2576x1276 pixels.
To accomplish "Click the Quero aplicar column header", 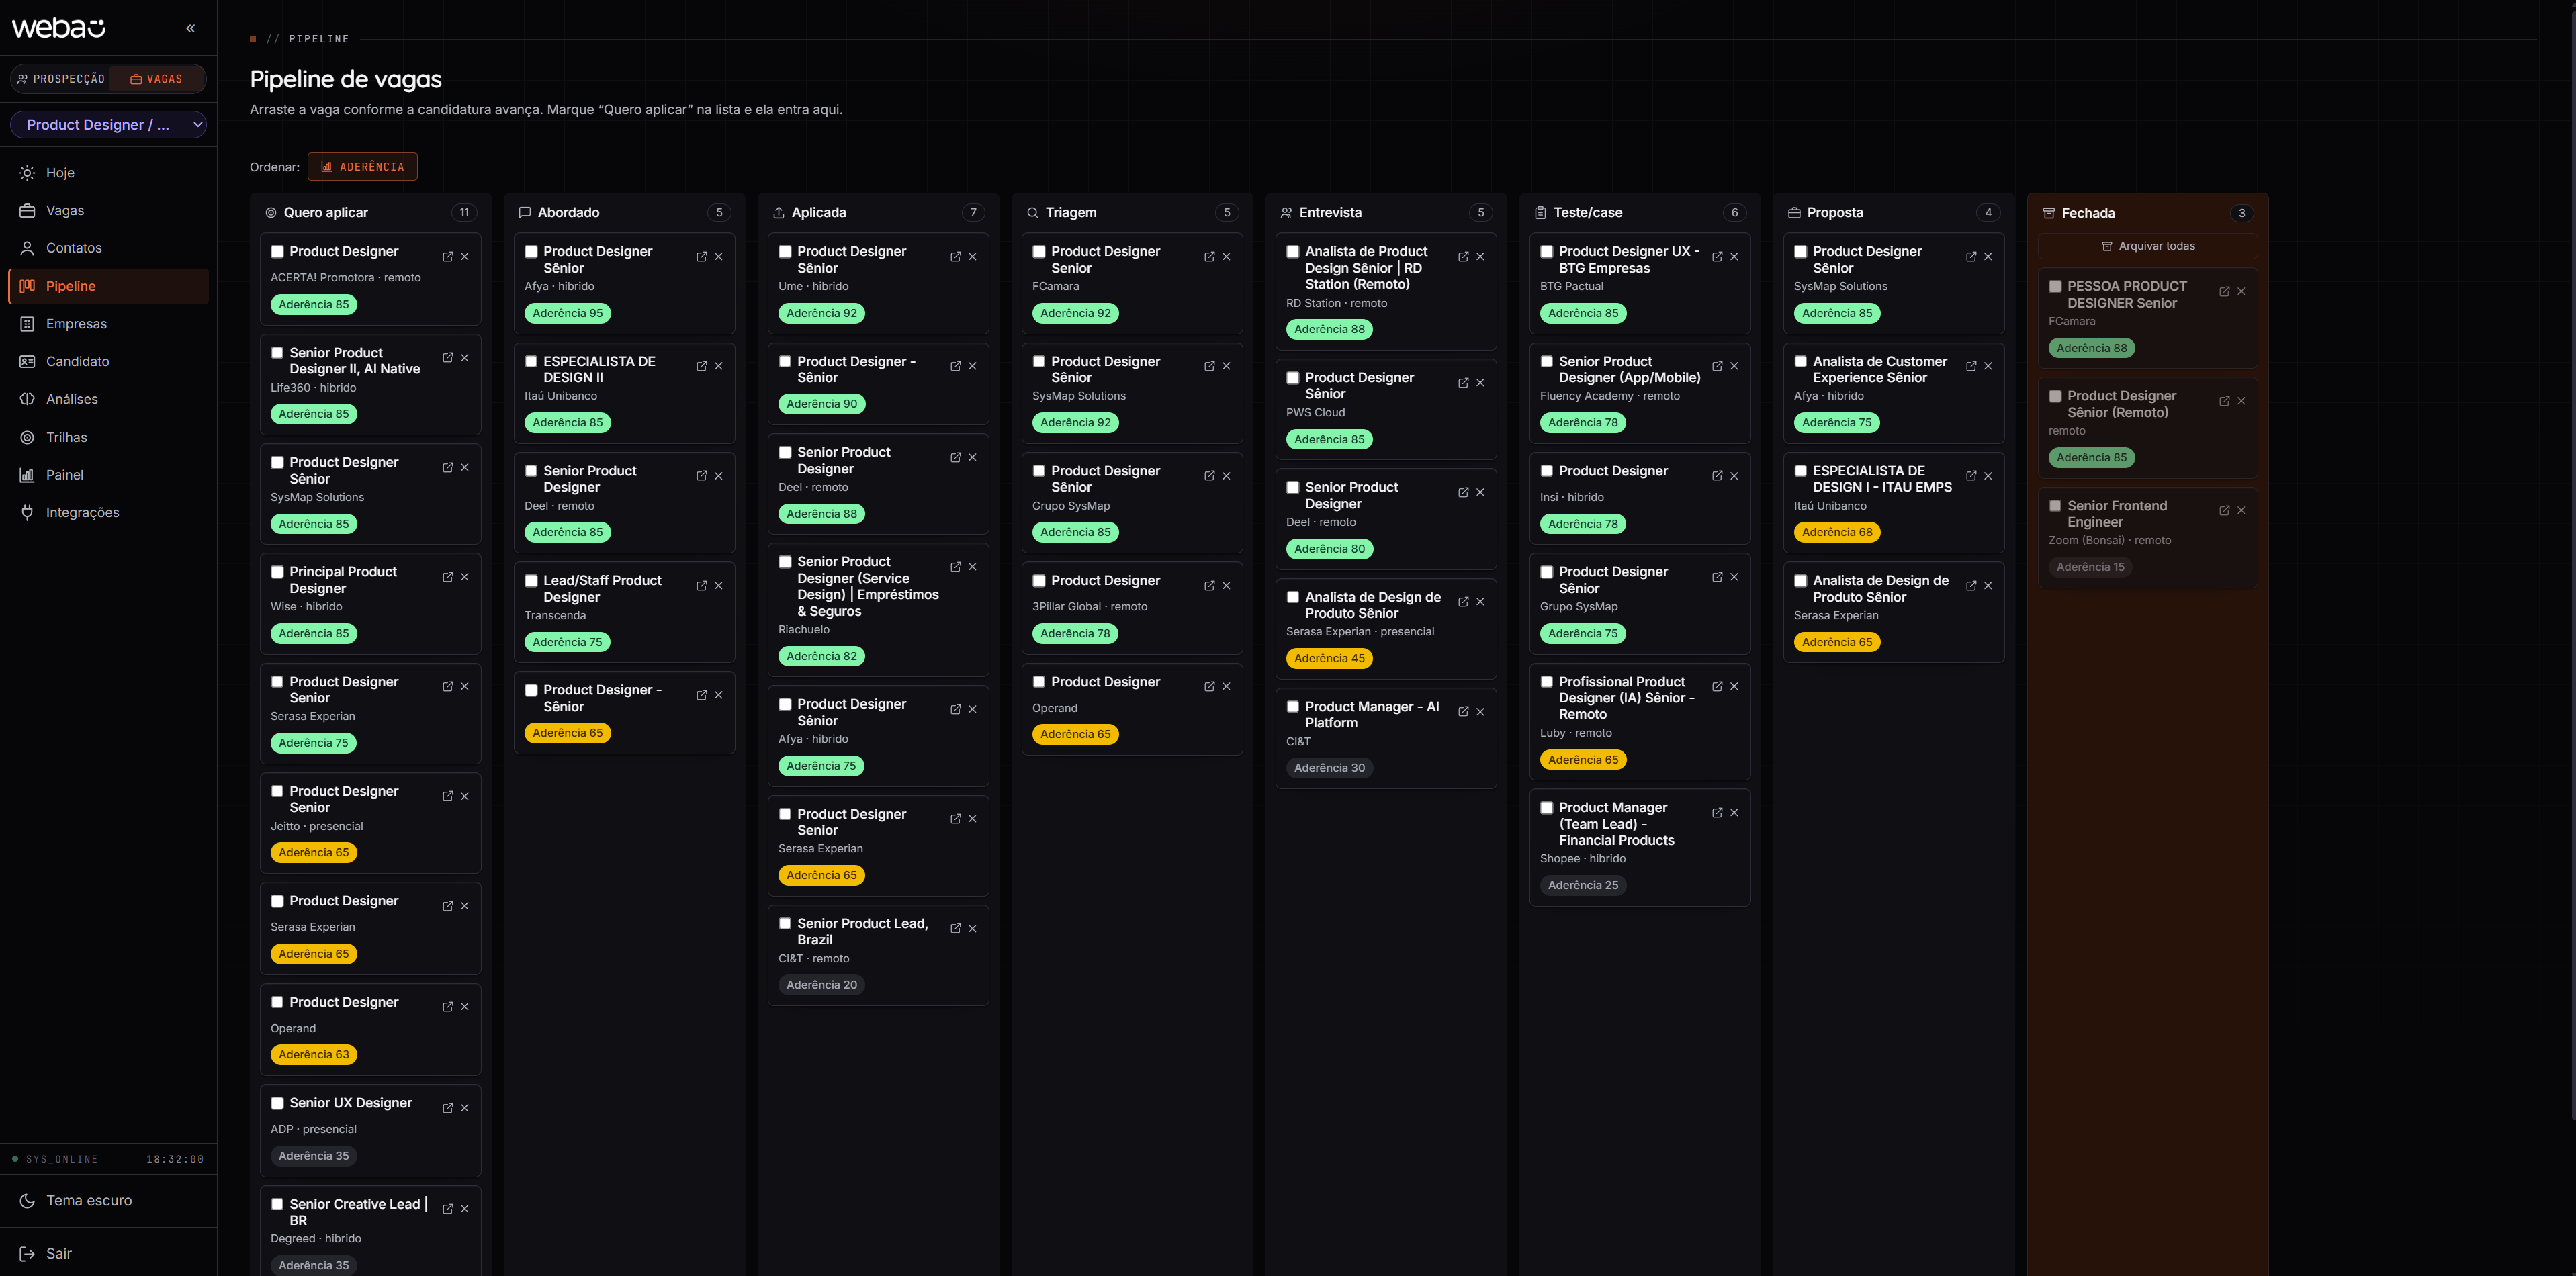I will click(326, 213).
